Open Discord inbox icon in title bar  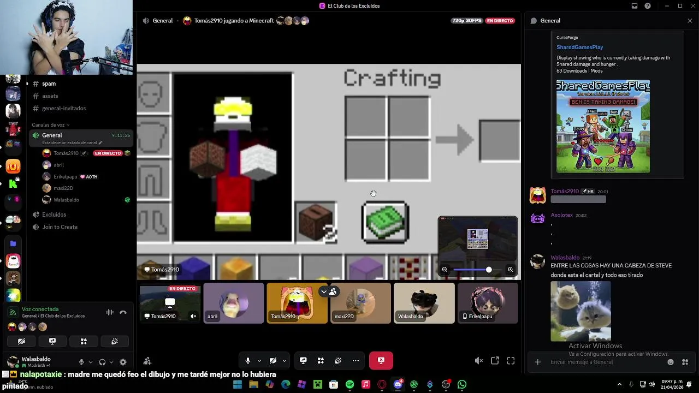click(x=635, y=6)
